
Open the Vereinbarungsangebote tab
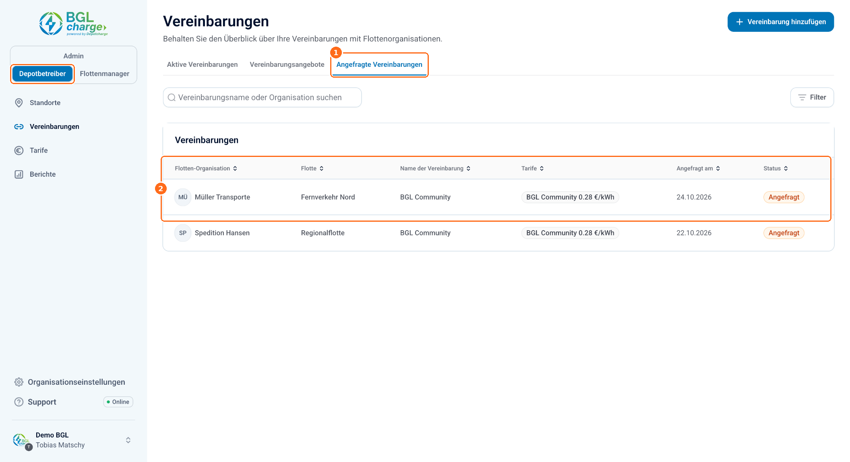[287, 64]
